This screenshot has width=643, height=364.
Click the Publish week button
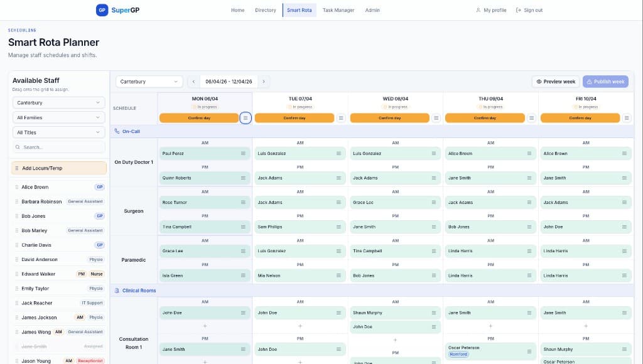tap(605, 82)
